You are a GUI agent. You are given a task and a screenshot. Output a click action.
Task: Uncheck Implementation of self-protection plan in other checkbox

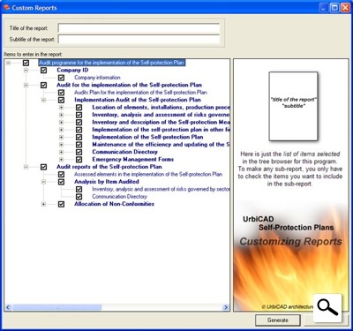(x=79, y=130)
